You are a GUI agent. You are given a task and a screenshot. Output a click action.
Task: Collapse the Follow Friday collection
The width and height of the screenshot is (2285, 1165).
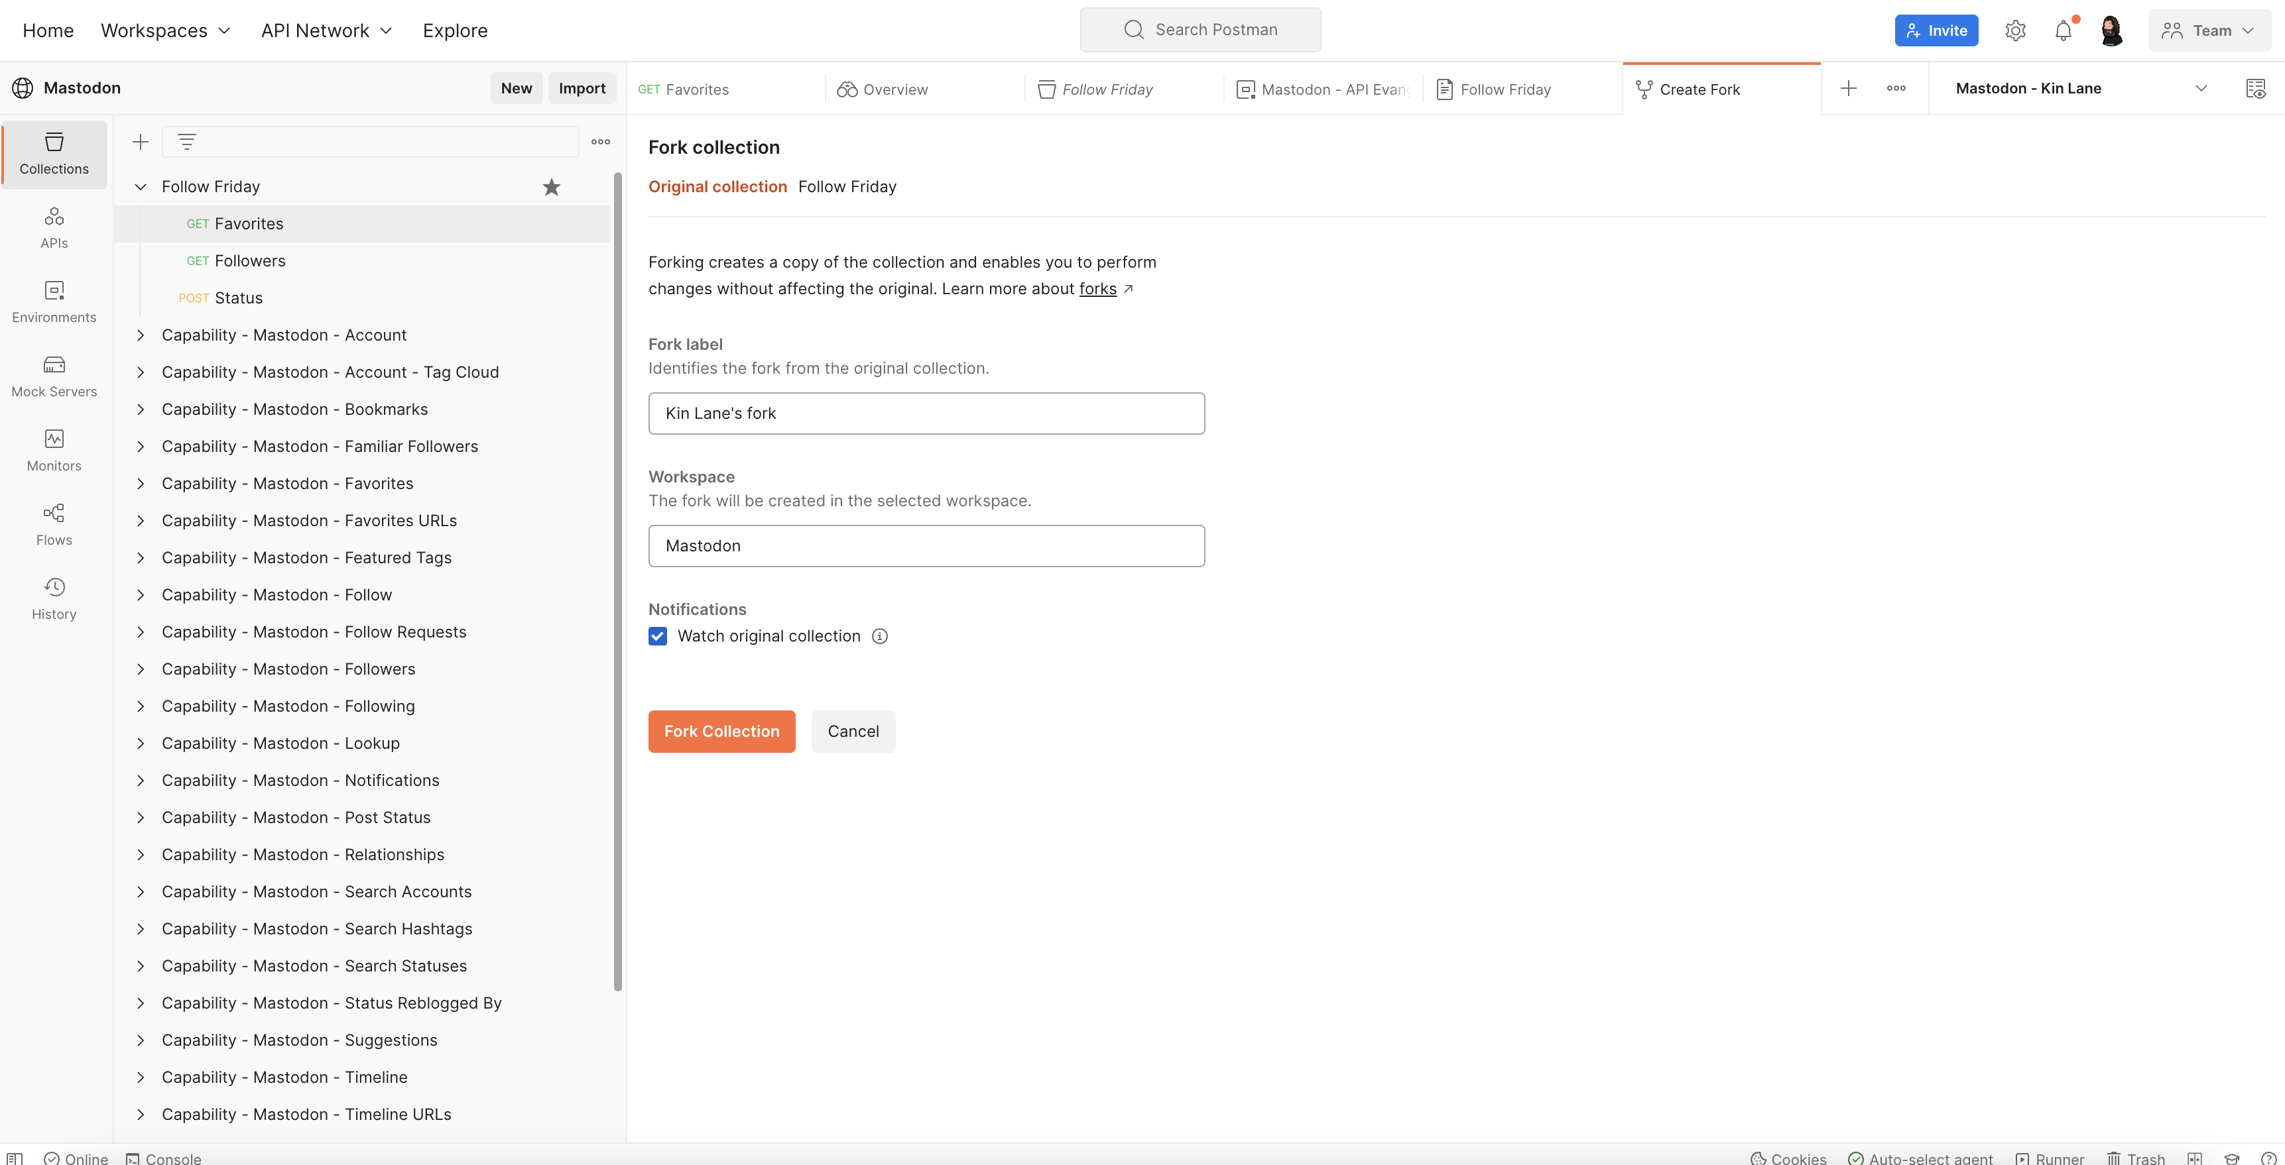coord(140,186)
